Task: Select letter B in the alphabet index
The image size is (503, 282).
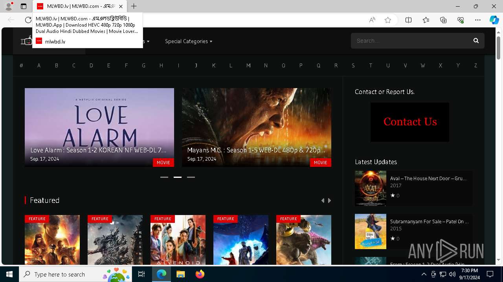Action: point(56,65)
